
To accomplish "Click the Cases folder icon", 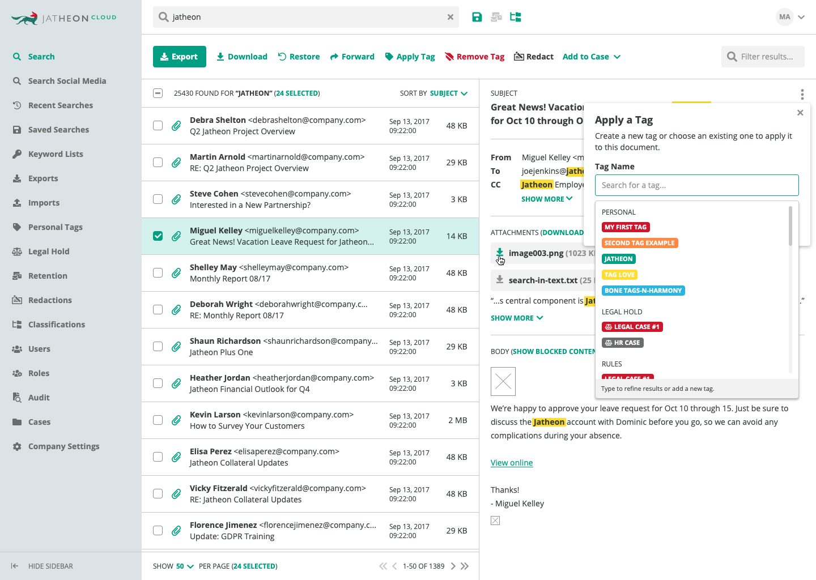I will coord(17,422).
